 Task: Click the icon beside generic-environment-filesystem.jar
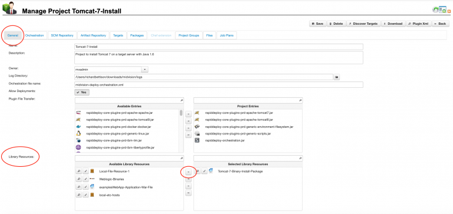[x=198, y=127]
